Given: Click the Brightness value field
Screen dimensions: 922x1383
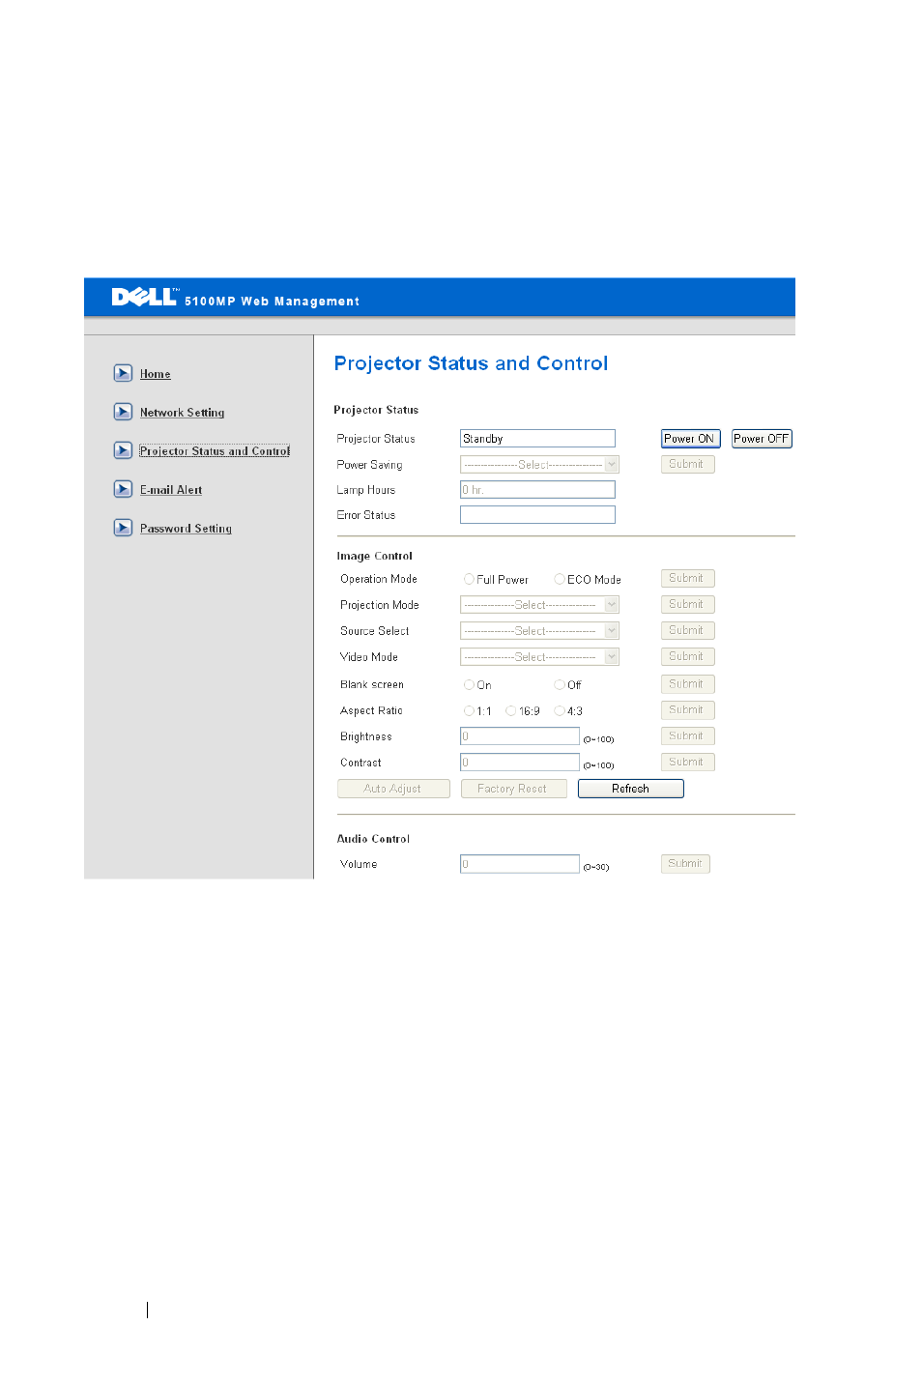Looking at the screenshot, I should tap(520, 736).
